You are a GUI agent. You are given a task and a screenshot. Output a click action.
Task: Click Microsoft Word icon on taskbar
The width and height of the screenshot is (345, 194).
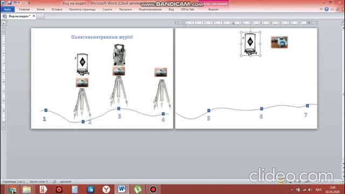pos(122,189)
